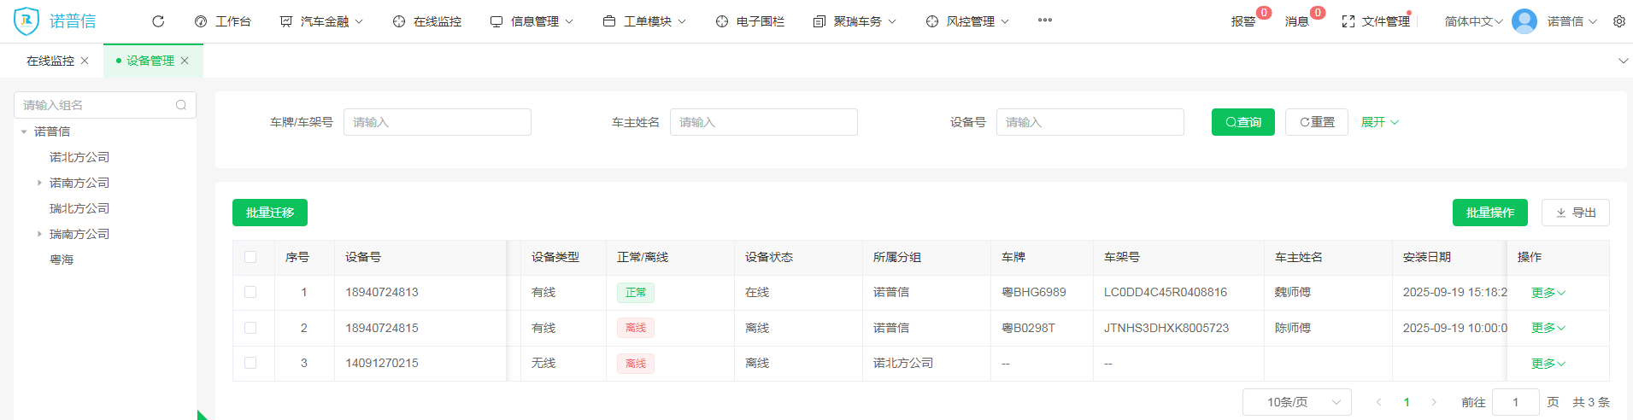
Task: Click the 查询 search button
Action: 1242,122
